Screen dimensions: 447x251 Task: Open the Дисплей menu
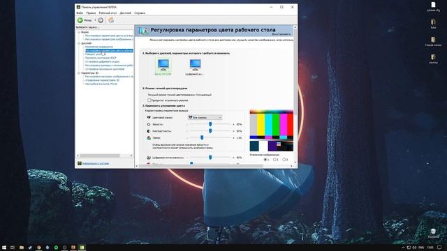[x=126, y=13]
